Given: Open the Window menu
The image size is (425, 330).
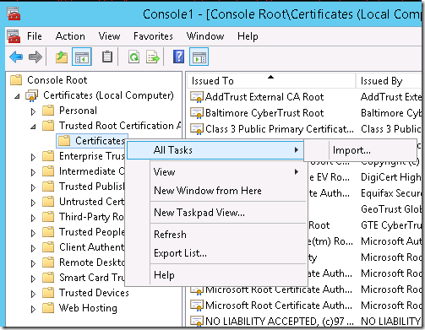Looking at the screenshot, I should [x=205, y=36].
